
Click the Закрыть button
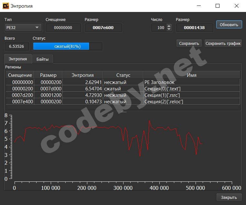[x=229, y=197]
